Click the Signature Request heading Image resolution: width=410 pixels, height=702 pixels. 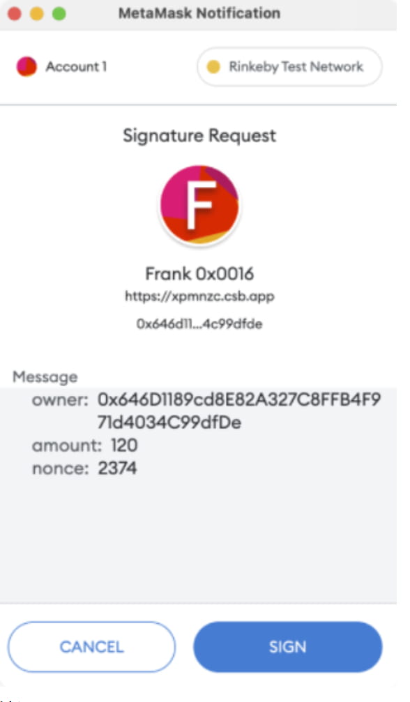pyautogui.click(x=199, y=136)
